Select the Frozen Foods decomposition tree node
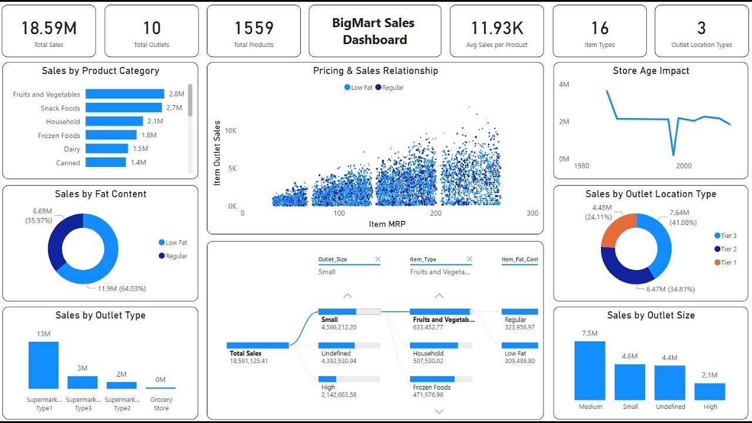The width and height of the screenshot is (752, 423). (441, 379)
